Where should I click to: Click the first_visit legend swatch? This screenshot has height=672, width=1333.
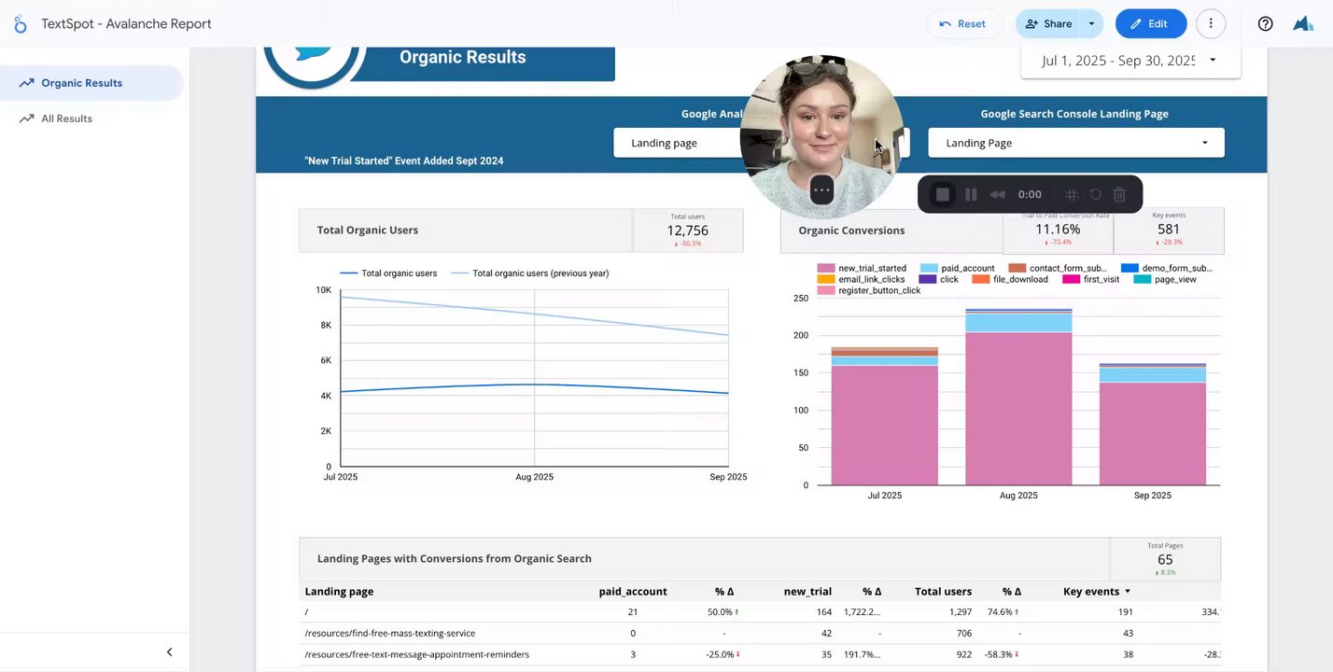click(x=1071, y=280)
